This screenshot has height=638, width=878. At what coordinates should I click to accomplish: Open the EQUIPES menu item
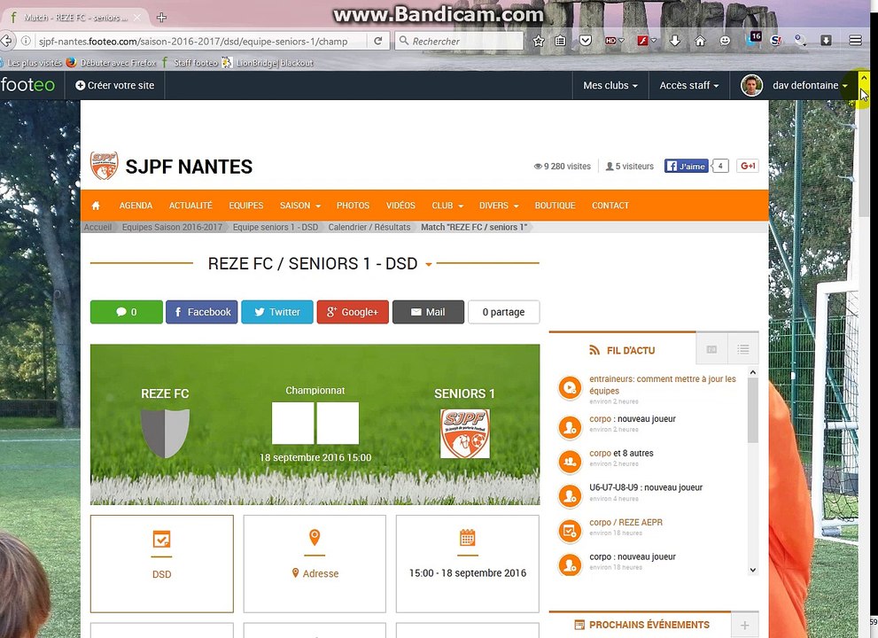(x=245, y=206)
